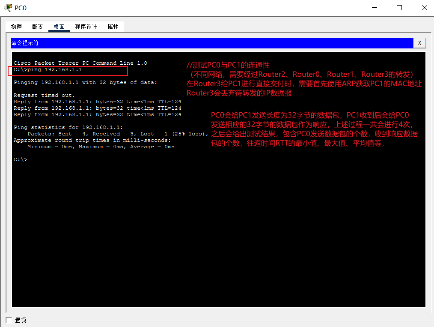This screenshot has width=434, height=327.
Task: Switch to the 配置 tab
Action: coord(37,27)
